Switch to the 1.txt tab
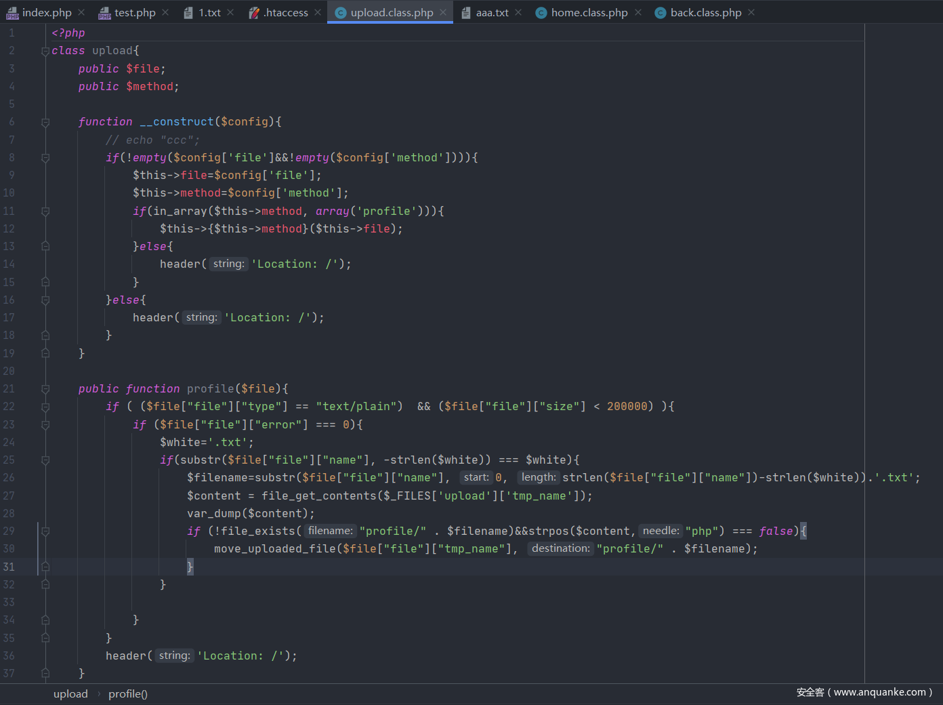Viewport: 943px width, 705px height. tap(210, 12)
